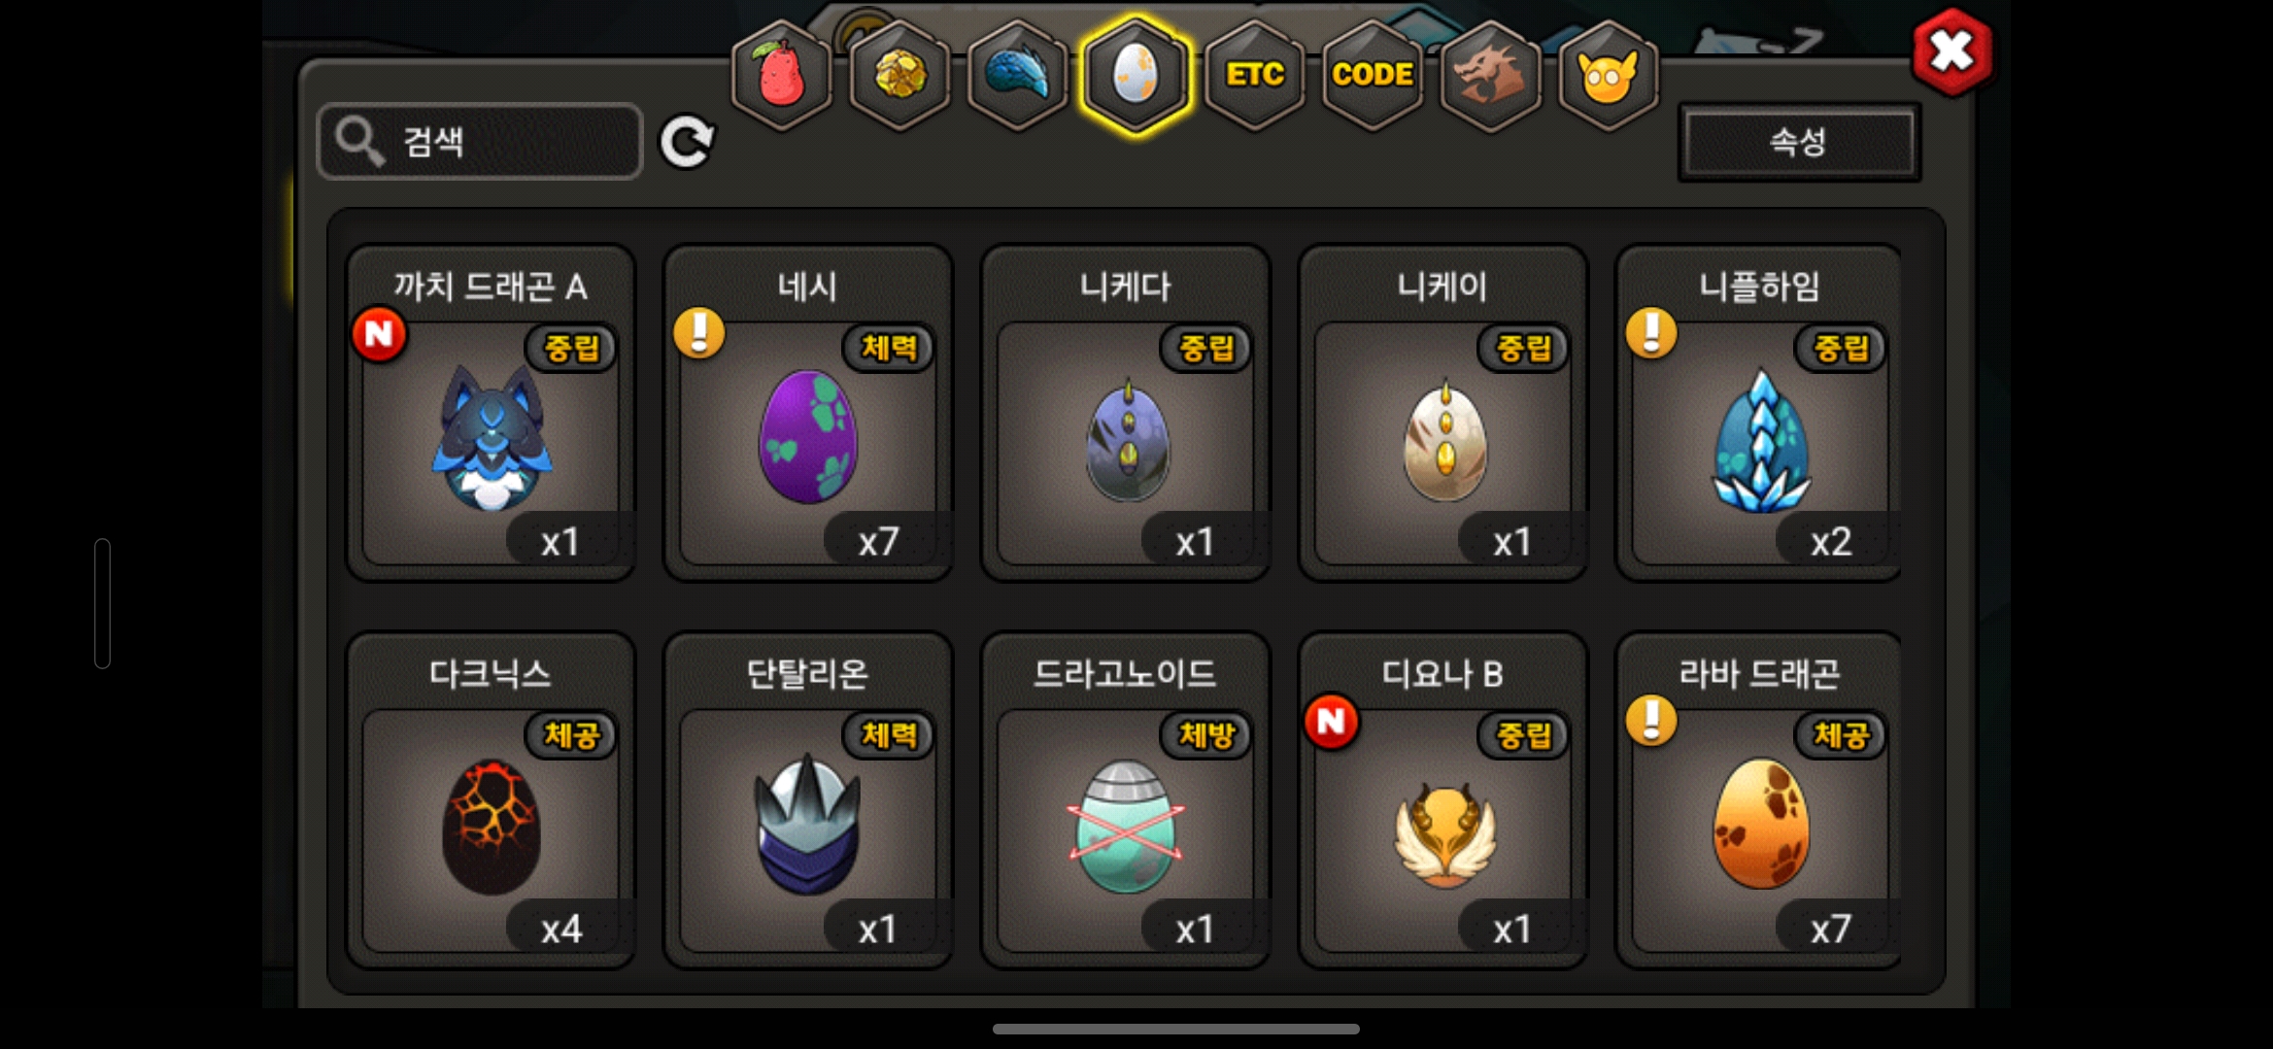Image resolution: width=2273 pixels, height=1049 pixels.
Task: Select the gold nugget category icon
Action: (x=900, y=75)
